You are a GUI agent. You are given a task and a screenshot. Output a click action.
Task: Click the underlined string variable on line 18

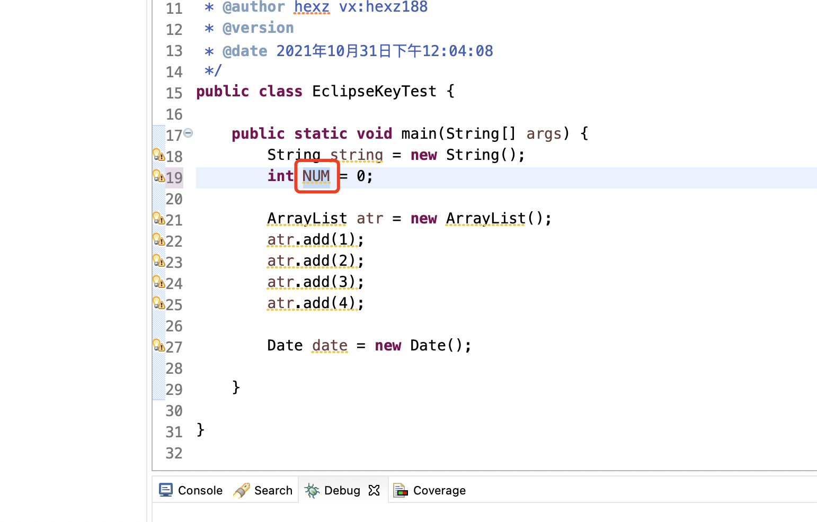click(x=356, y=155)
